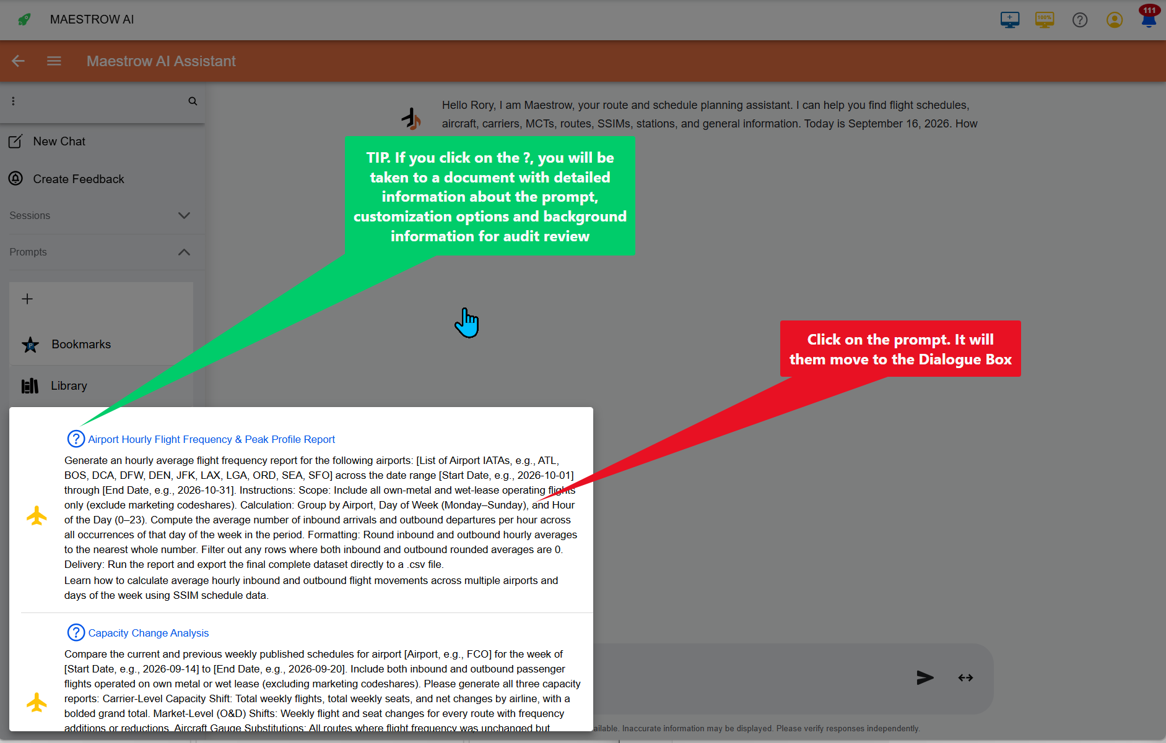
Task: Click the Maestrow rocket logo icon
Action: 24,20
